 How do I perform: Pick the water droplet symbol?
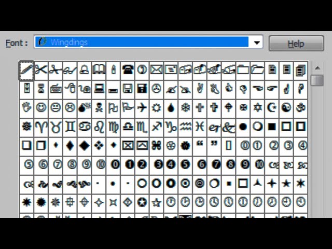point(171,108)
